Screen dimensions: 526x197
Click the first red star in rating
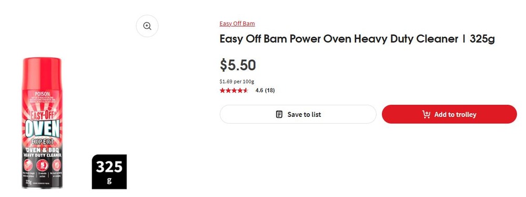coord(222,91)
